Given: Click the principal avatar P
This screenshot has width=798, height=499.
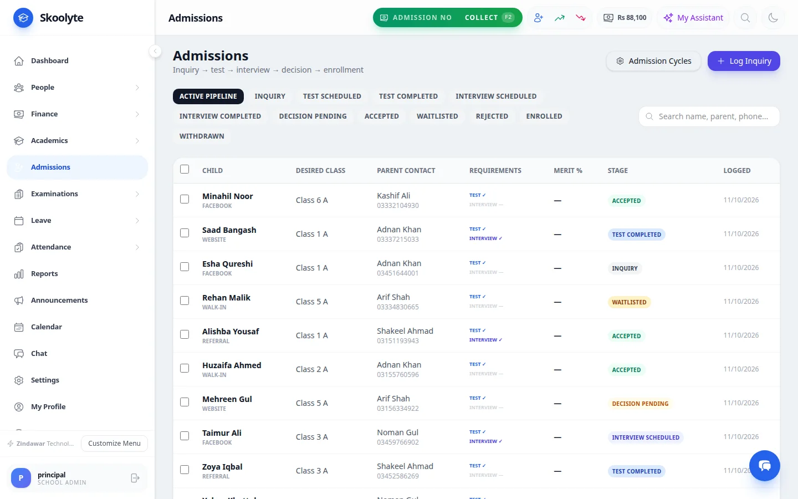Looking at the screenshot, I should [21, 478].
